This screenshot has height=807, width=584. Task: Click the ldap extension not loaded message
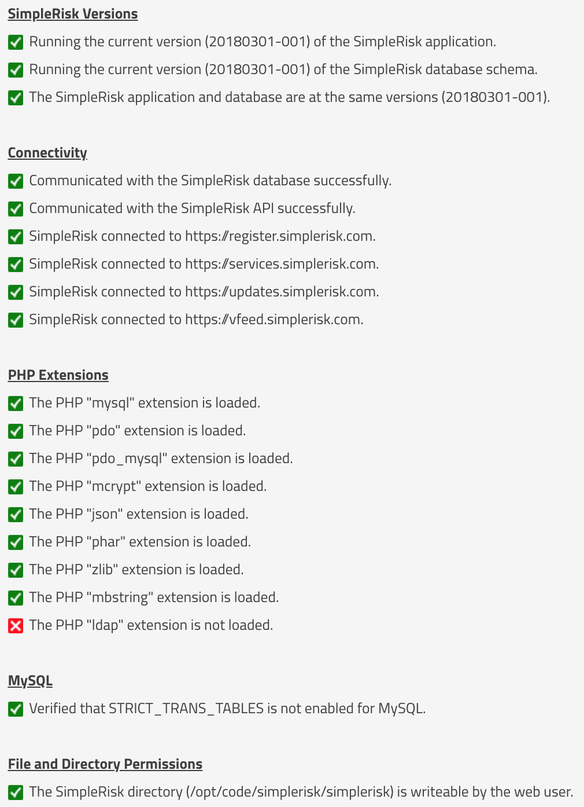coord(151,625)
